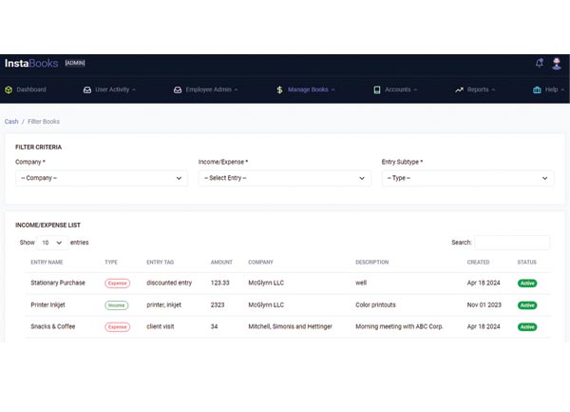Click the Active status badge for Stationary Purchase
This screenshot has width=570, height=412.
526,283
